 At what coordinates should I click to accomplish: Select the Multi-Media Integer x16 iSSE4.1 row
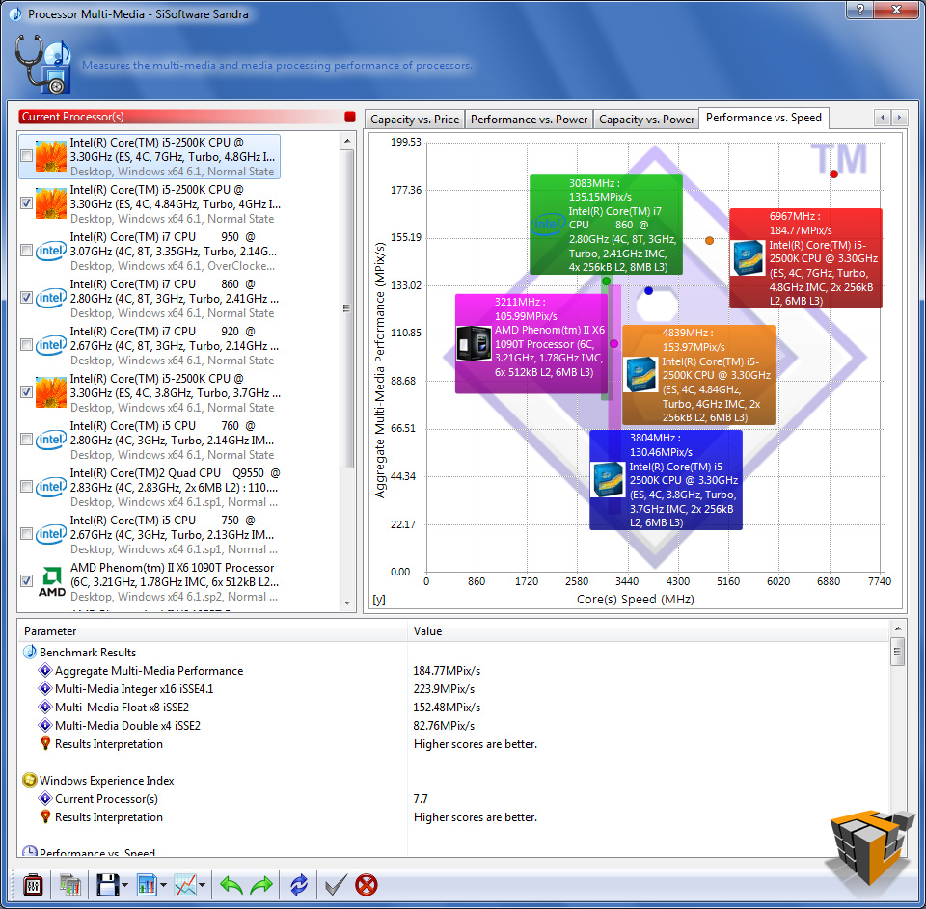[454, 689]
